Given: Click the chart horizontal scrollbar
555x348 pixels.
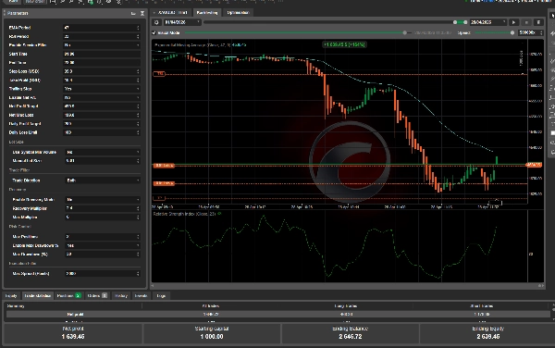Looking at the screenshot, I should pyautogui.click(x=348, y=285).
